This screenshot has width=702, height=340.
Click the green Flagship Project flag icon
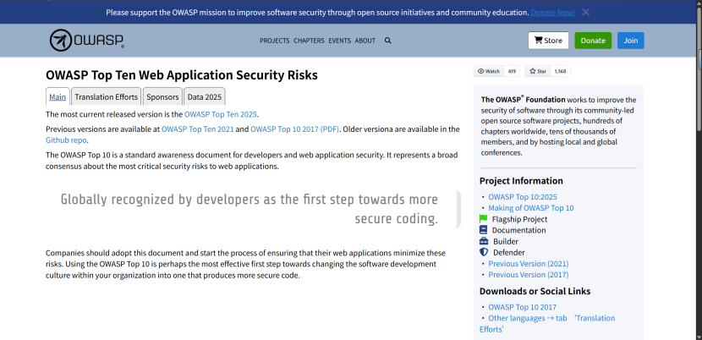coord(484,219)
